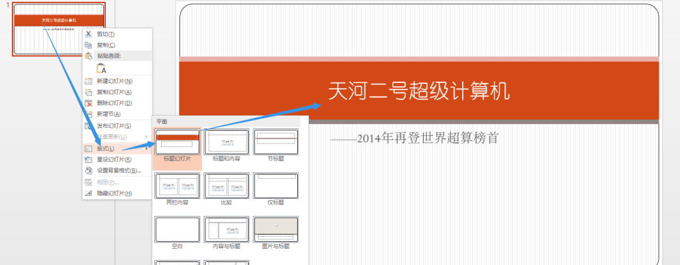Apply the 比较 layout thumbnail
This screenshot has height=265, width=680.
227,186
